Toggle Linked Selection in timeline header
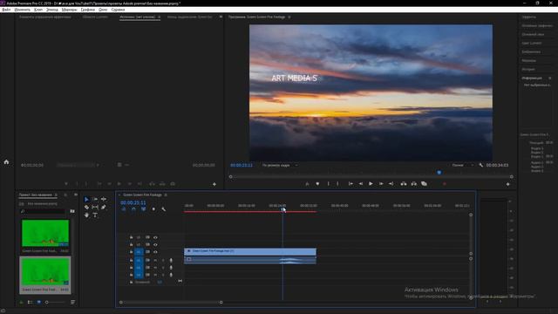The image size is (558, 314). point(143,209)
